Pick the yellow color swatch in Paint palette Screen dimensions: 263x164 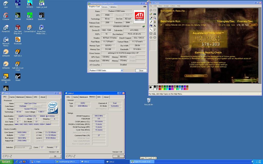coord(162,89)
